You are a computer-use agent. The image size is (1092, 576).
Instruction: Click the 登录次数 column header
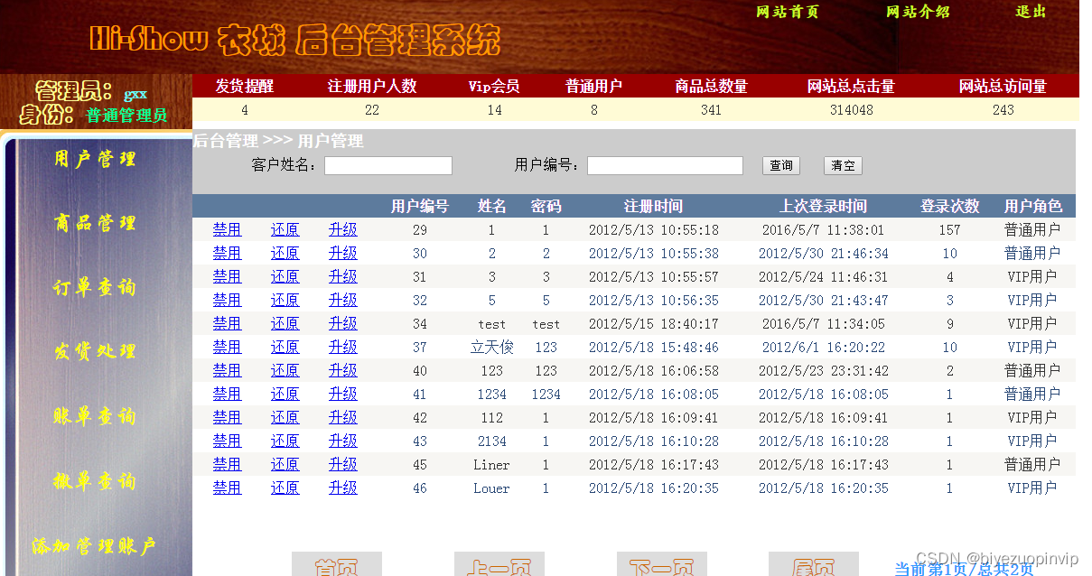click(x=950, y=206)
